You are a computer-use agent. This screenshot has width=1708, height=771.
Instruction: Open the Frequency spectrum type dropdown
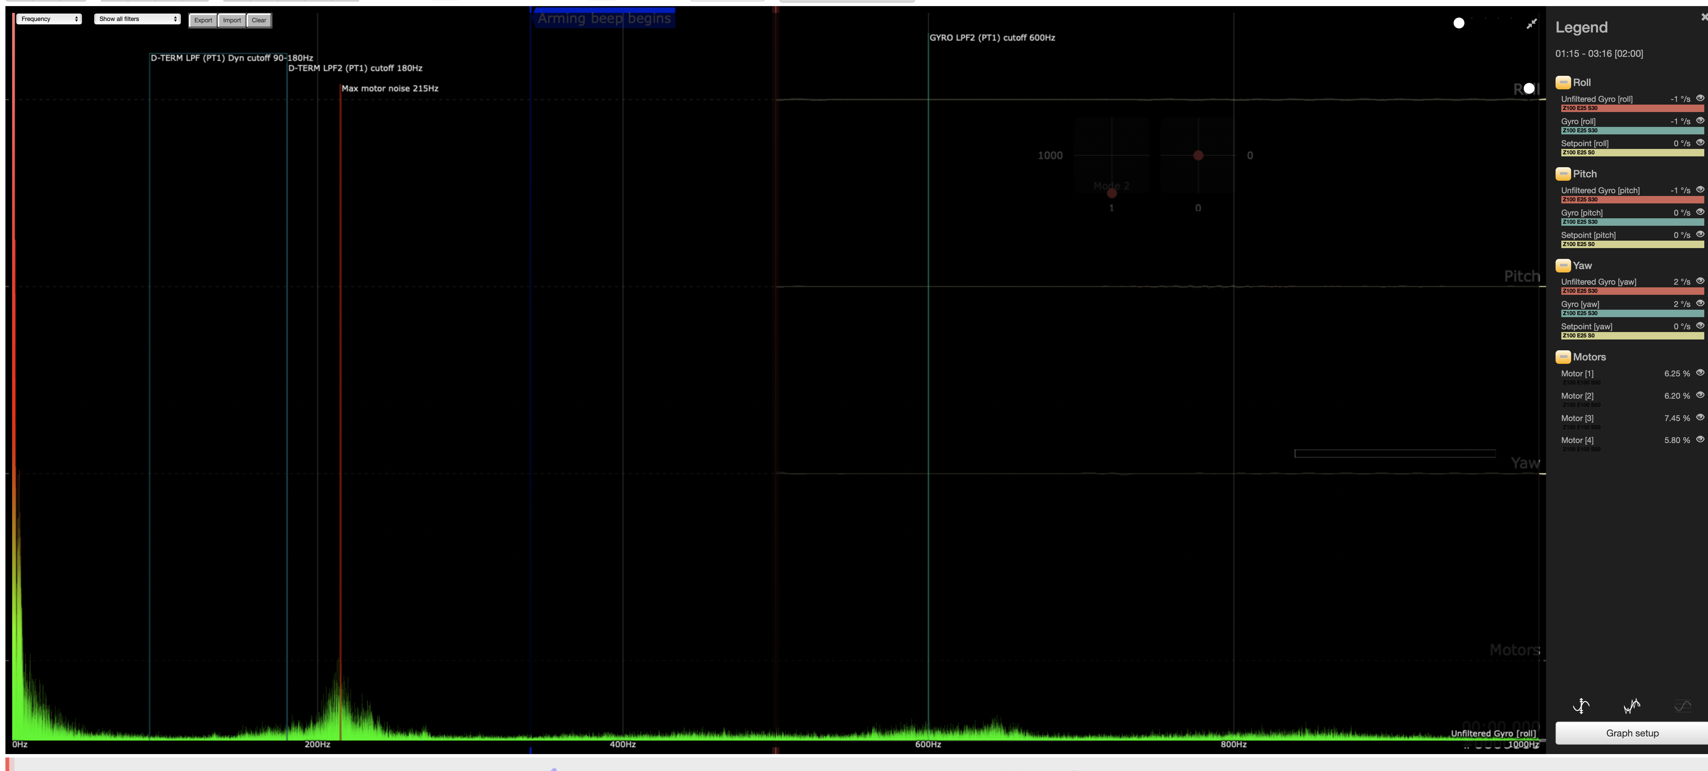click(x=49, y=19)
